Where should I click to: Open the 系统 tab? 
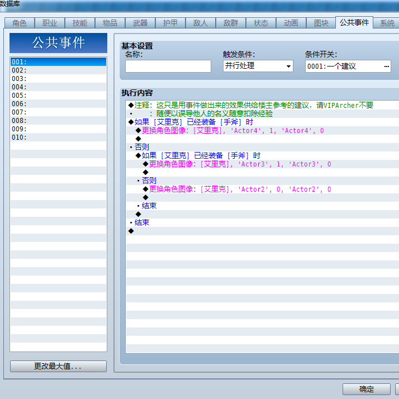tap(387, 23)
